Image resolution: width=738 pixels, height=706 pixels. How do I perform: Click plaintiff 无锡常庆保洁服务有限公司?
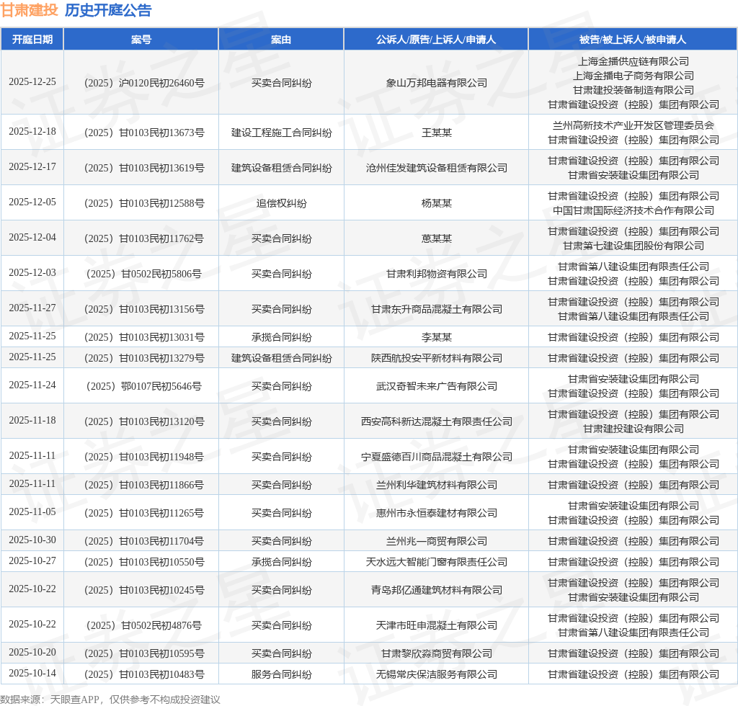point(436,674)
